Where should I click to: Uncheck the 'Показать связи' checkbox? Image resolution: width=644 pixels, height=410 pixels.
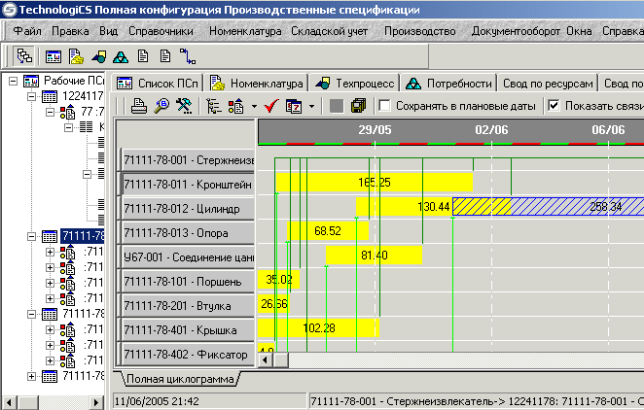[555, 106]
